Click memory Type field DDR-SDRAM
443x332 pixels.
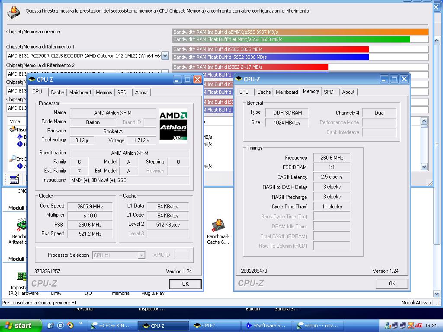pos(287,113)
